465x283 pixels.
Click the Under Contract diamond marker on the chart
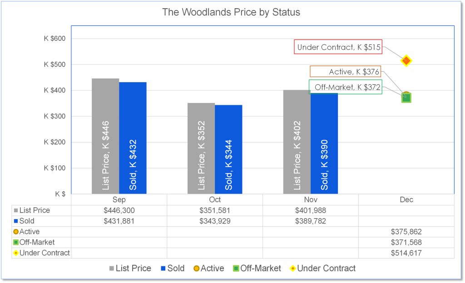(x=406, y=60)
